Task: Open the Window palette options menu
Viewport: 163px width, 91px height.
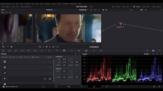Action: (x=79, y=54)
